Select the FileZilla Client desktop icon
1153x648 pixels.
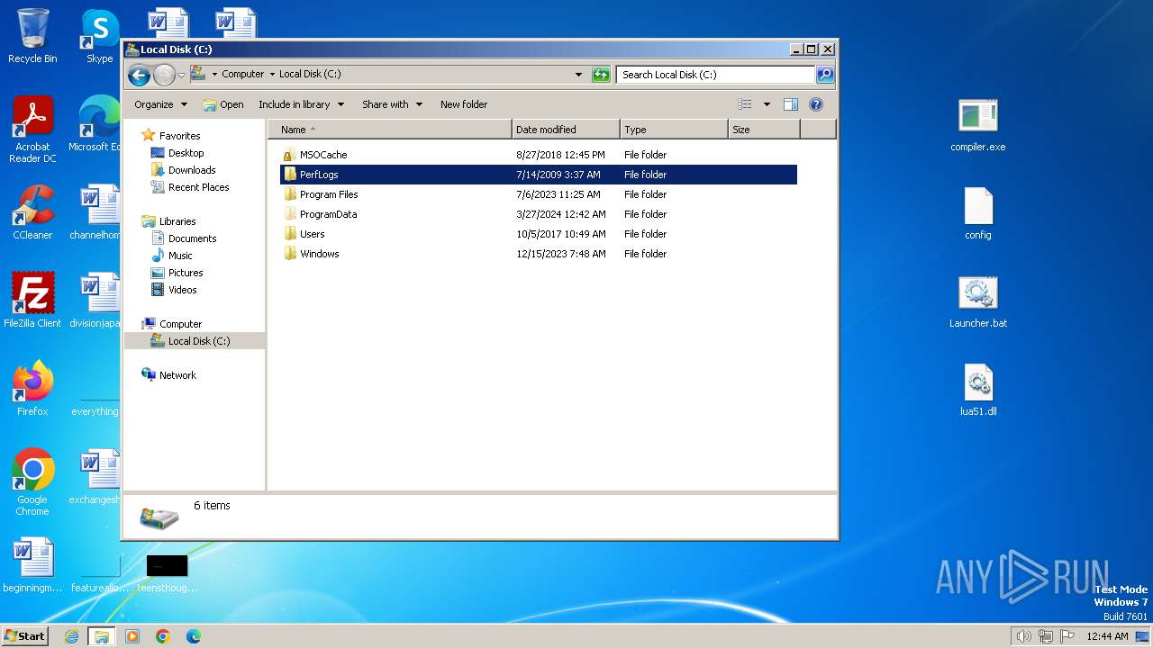click(x=32, y=301)
